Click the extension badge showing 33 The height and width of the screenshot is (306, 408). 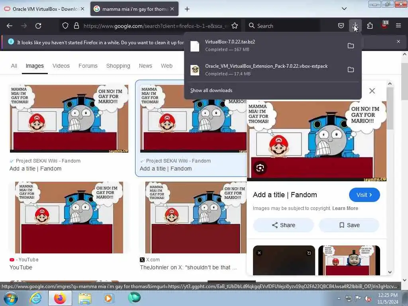[x=384, y=25]
